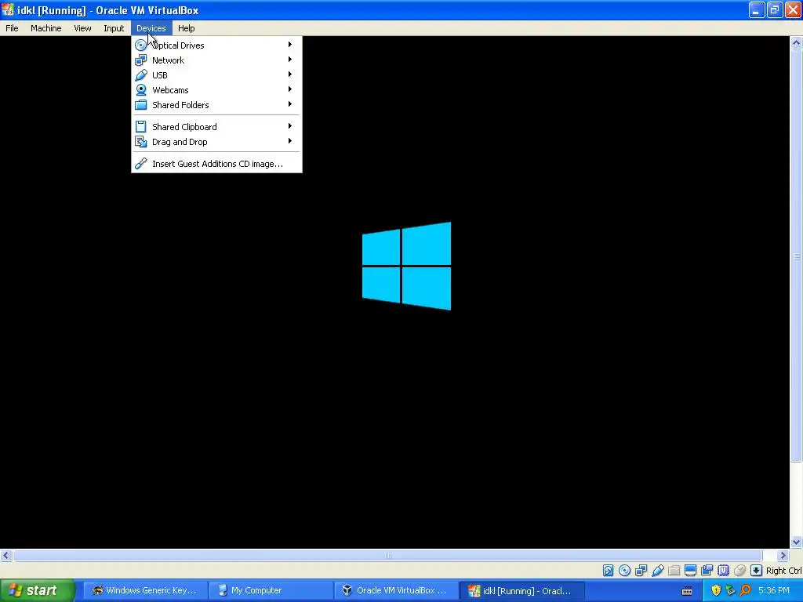Screen dimensions: 803x602
Task: Click the security shield tray icon
Action: tap(716, 590)
